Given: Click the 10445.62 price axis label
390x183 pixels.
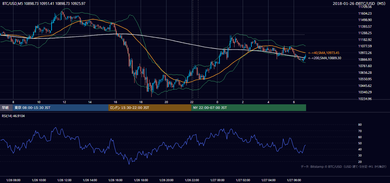Looking at the screenshot, I should [x=365, y=86].
